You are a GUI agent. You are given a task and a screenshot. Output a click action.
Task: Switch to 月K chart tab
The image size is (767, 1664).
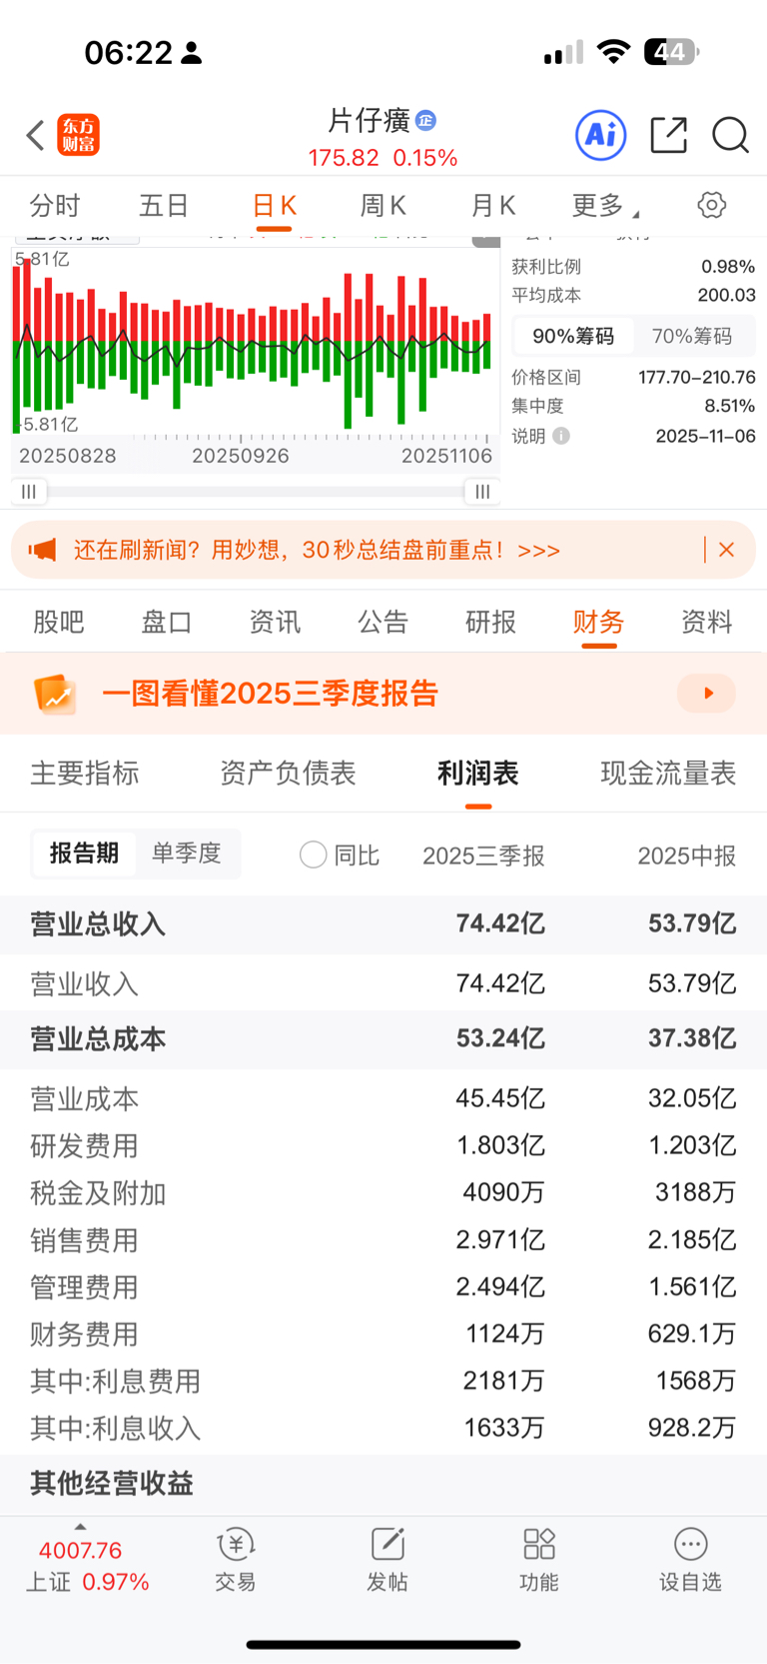(492, 206)
